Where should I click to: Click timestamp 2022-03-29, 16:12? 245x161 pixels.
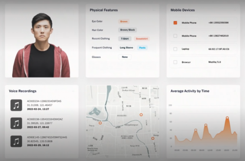click(x=38, y=145)
